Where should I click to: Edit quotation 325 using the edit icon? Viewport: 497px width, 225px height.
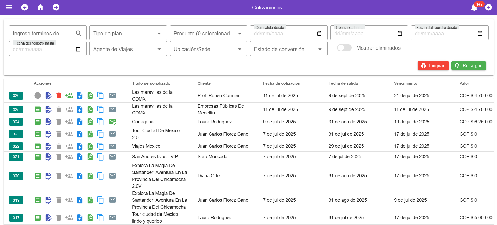[48, 109]
